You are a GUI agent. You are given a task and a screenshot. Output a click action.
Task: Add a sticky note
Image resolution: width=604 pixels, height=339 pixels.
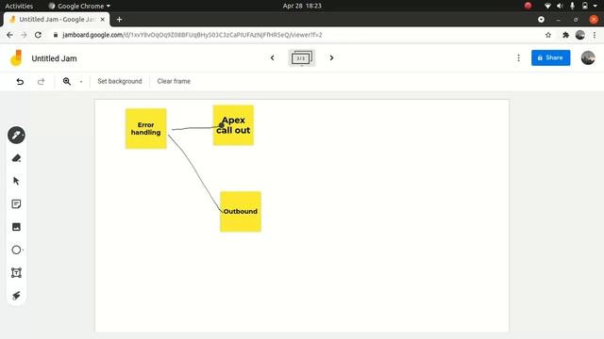(x=16, y=204)
